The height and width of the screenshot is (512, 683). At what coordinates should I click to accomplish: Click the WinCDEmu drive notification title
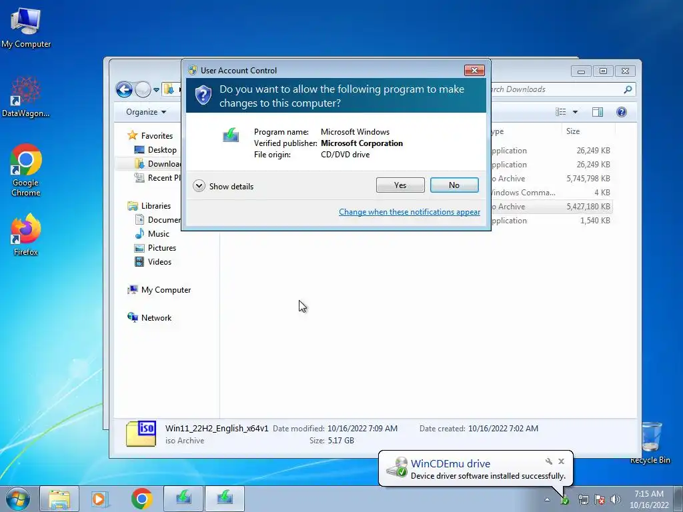click(450, 464)
